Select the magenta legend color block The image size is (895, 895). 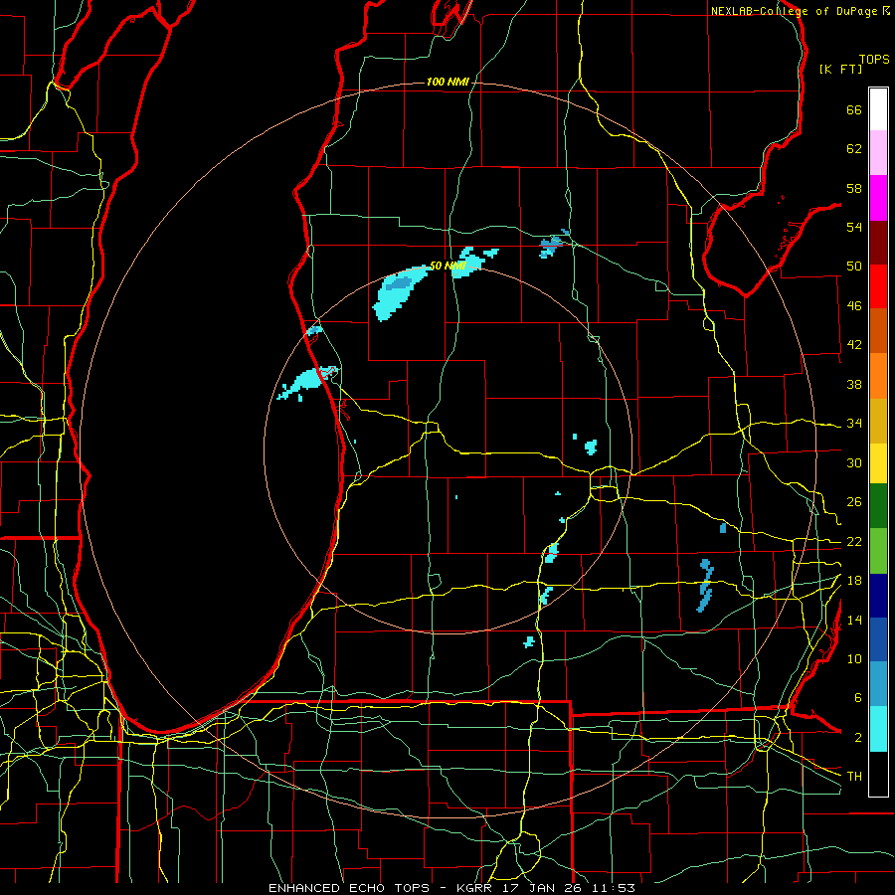pyautogui.click(x=878, y=198)
